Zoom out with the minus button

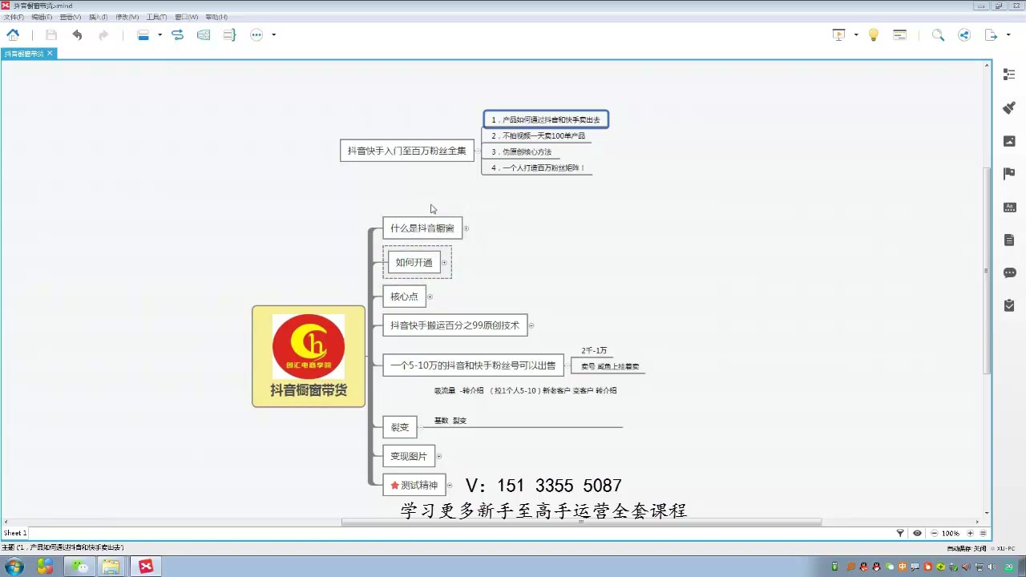pos(934,533)
